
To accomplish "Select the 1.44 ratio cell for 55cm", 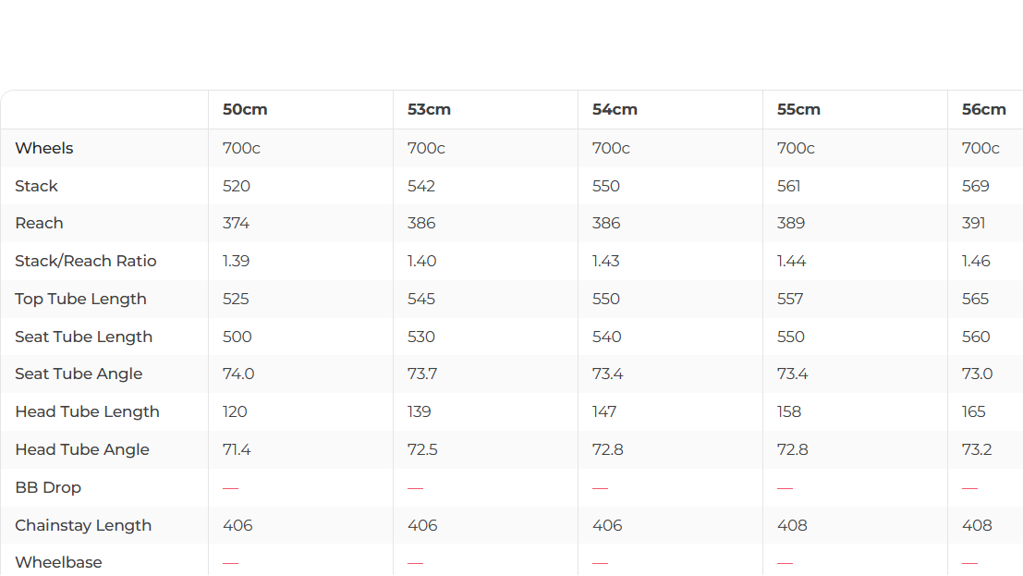I will [x=791, y=261].
